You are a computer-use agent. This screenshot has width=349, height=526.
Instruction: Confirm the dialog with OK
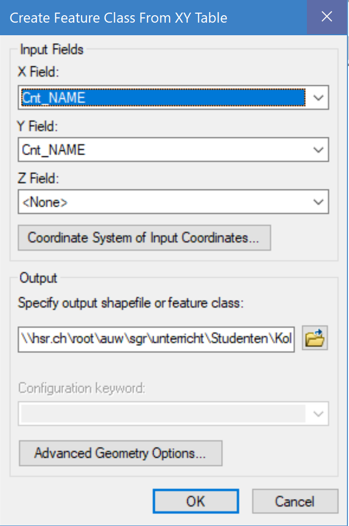[x=195, y=501]
